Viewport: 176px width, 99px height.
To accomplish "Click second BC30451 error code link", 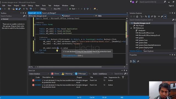I will tap(38, 85).
